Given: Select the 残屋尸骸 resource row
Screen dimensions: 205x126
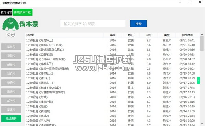Looking at the screenshot, I should pyautogui.click(x=112, y=102).
